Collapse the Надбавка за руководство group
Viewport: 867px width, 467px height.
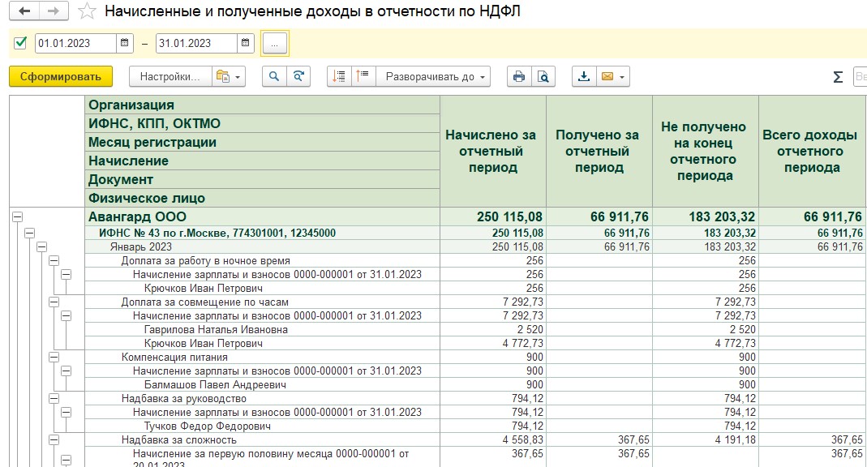click(x=54, y=398)
